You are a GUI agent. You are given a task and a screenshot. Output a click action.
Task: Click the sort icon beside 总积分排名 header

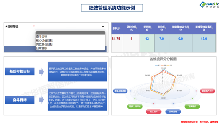click(136, 29)
